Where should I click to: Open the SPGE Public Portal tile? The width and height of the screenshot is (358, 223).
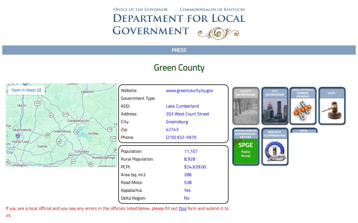(x=246, y=147)
